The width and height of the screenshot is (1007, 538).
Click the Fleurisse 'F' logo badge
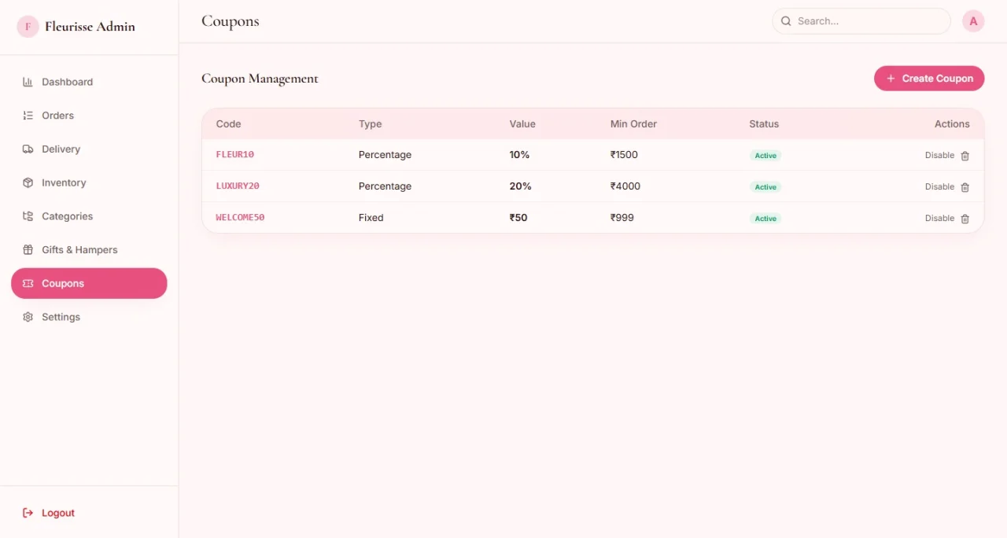[x=28, y=27]
